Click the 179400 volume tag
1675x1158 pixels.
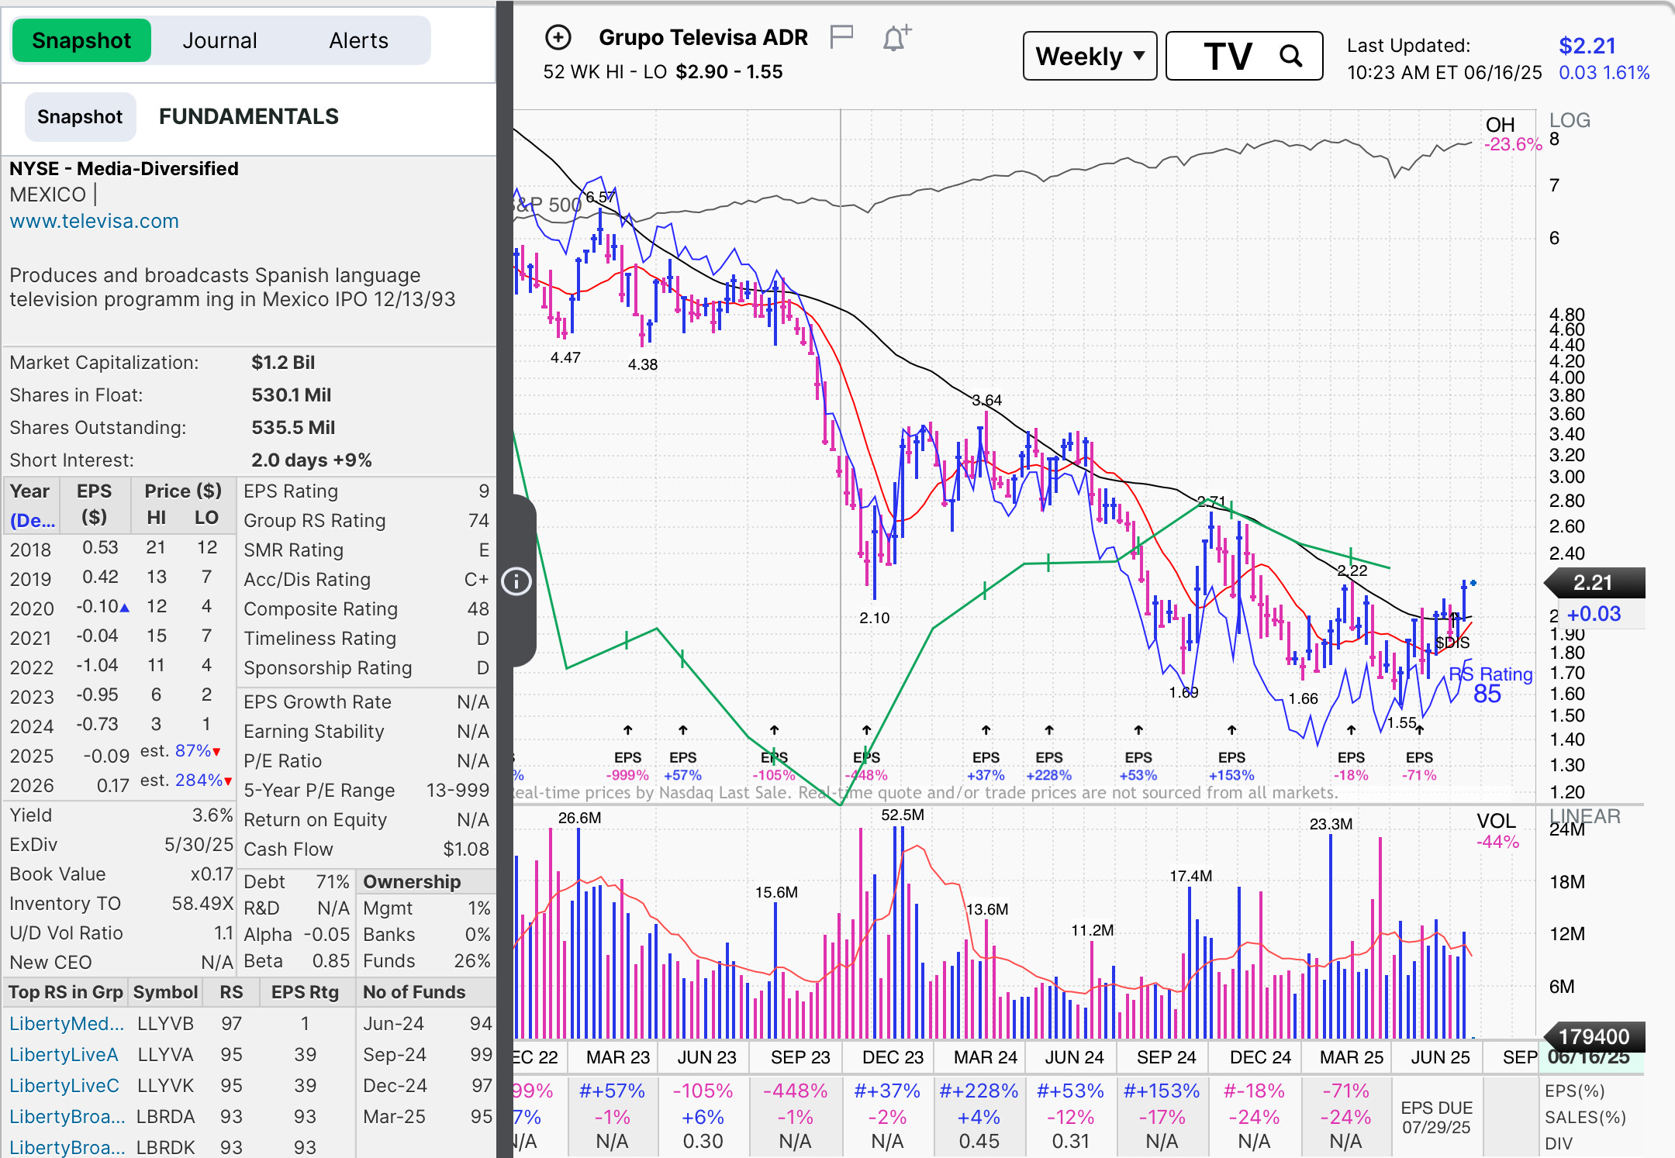(1594, 1036)
